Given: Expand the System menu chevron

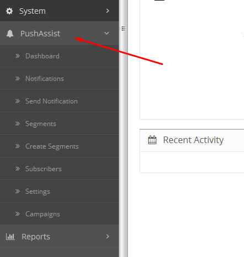Looking at the screenshot, I should (x=107, y=11).
